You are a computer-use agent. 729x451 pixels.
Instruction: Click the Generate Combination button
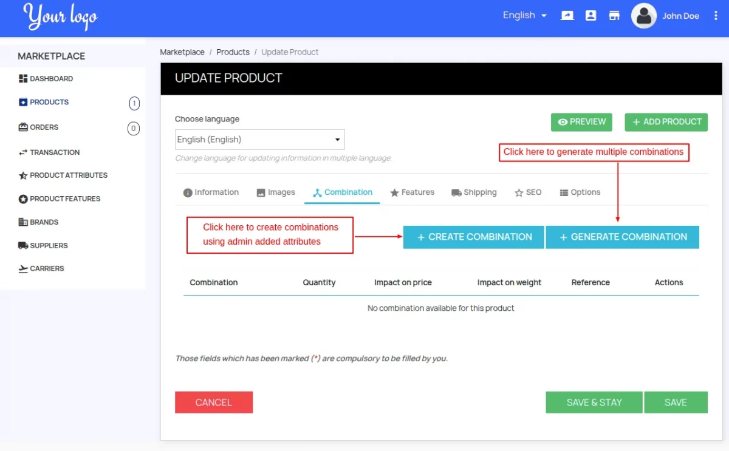[x=623, y=237]
